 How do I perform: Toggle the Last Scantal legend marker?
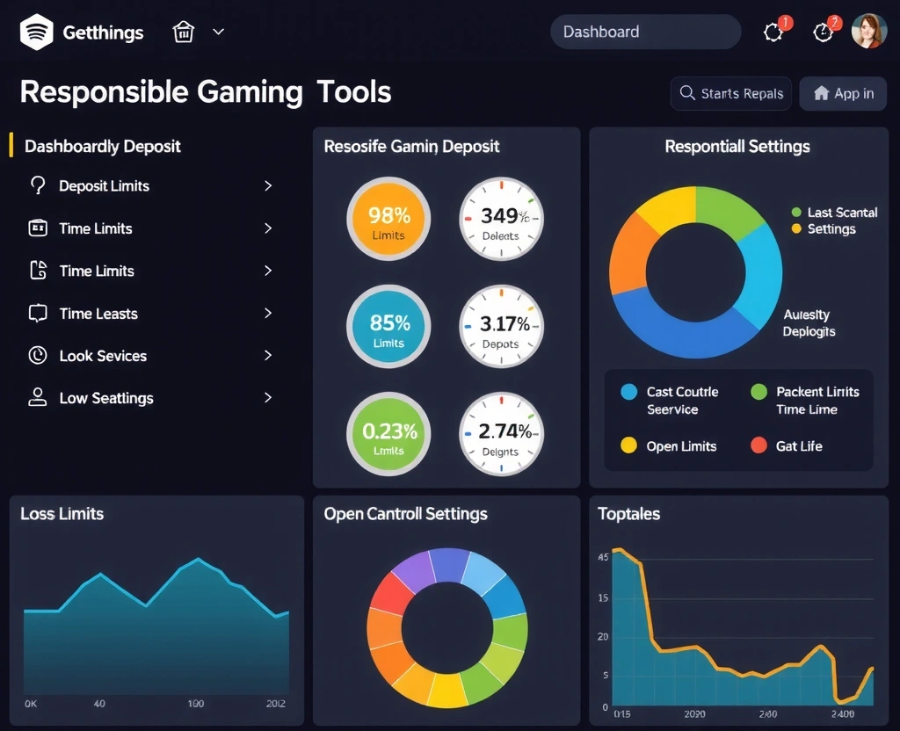[x=796, y=213]
